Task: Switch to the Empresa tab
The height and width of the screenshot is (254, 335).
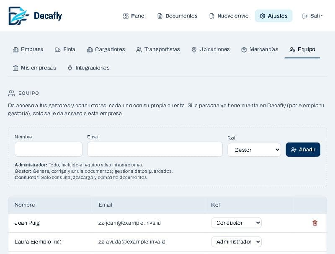Action: point(28,49)
